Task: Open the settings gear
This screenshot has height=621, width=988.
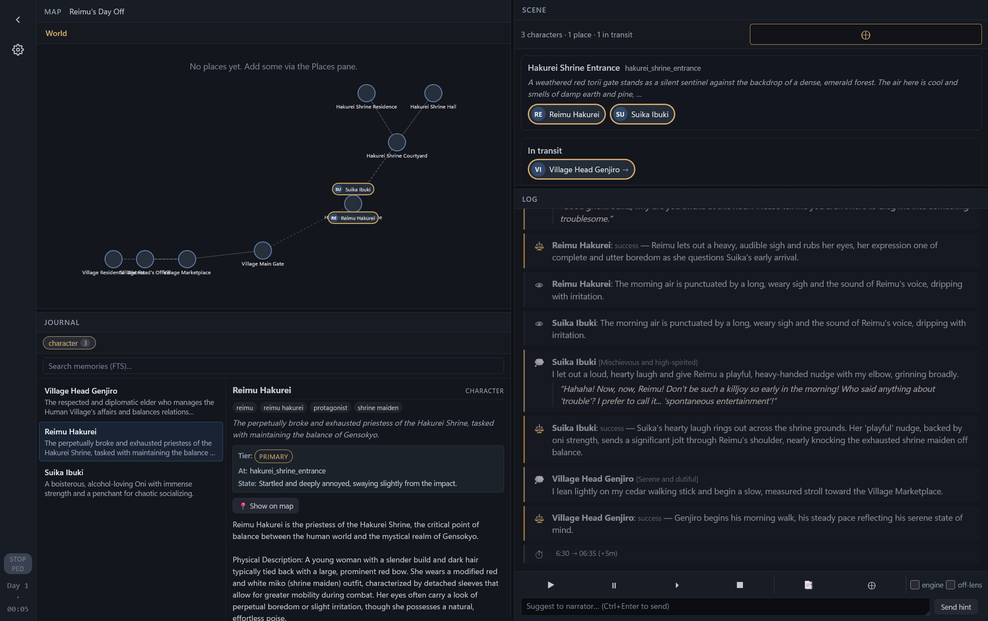Action: 18,50
